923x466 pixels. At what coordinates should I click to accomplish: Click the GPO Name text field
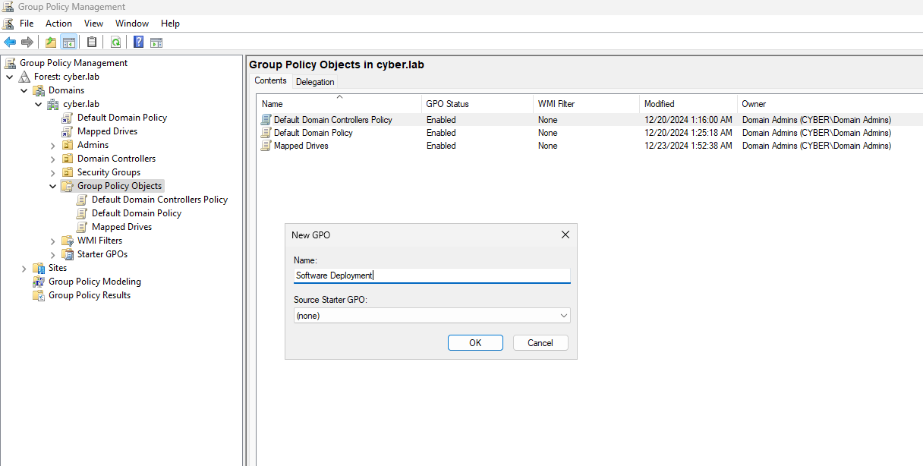coord(431,276)
